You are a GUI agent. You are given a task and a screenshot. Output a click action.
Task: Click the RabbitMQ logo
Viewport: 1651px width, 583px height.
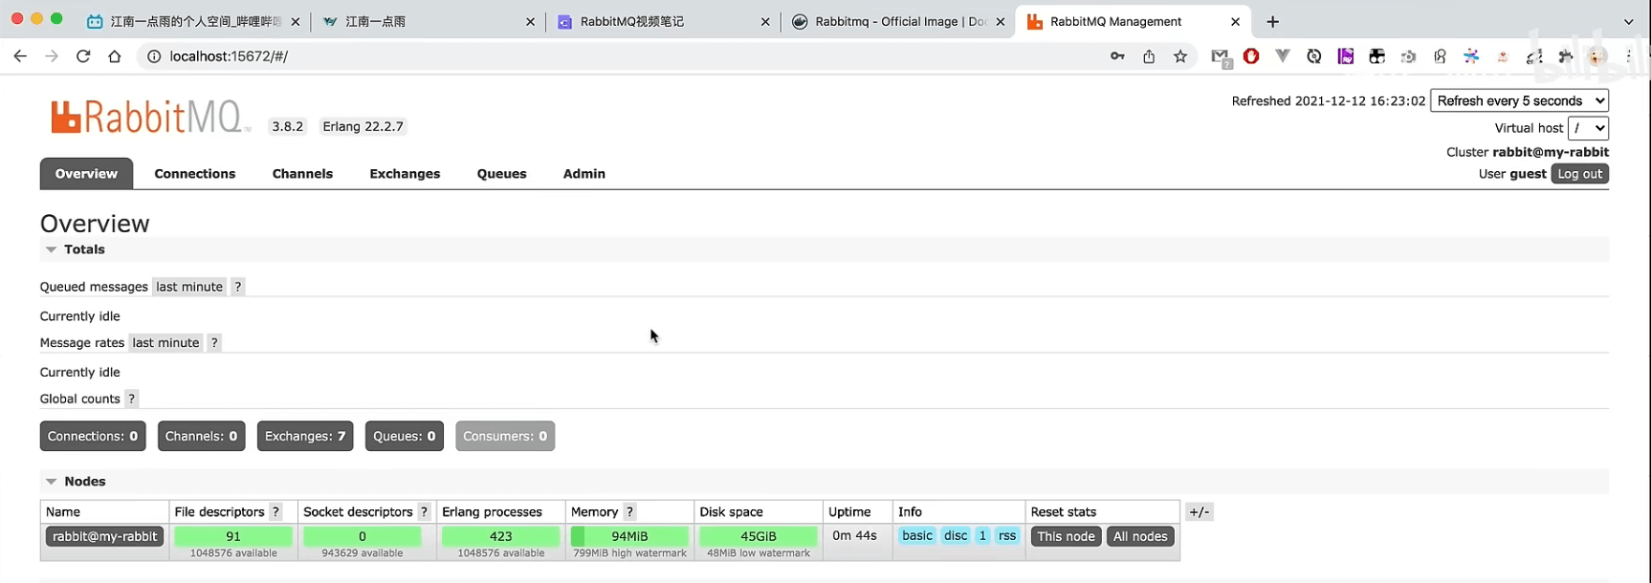[149, 118]
